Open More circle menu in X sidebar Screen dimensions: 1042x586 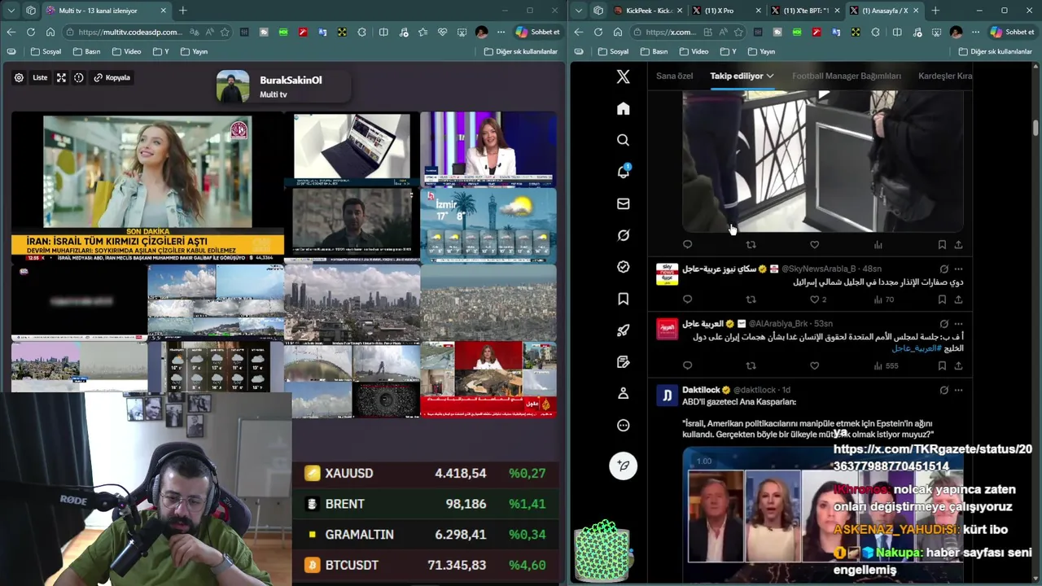pos(623,425)
